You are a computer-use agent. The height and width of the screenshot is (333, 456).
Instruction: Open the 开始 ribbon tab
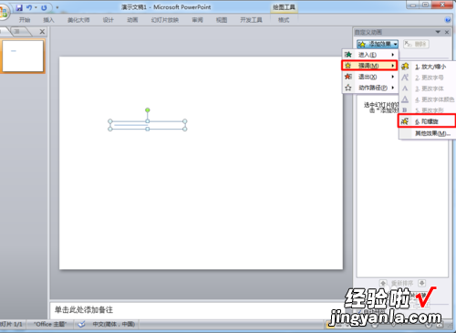(25, 20)
